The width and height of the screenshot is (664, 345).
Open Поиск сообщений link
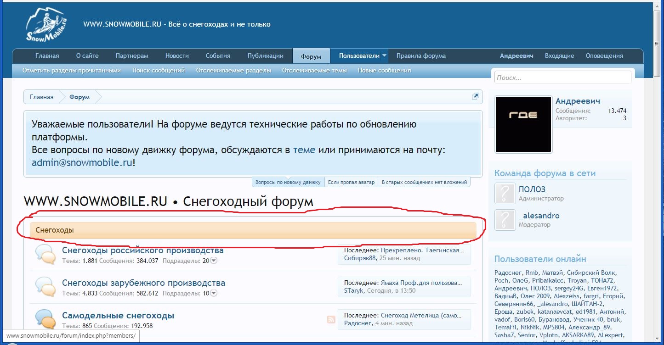159,71
